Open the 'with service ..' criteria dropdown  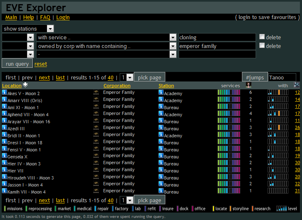tap(173, 37)
